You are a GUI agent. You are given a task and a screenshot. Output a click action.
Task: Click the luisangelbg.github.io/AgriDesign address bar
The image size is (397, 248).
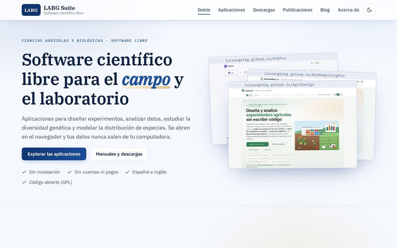tap(279, 85)
